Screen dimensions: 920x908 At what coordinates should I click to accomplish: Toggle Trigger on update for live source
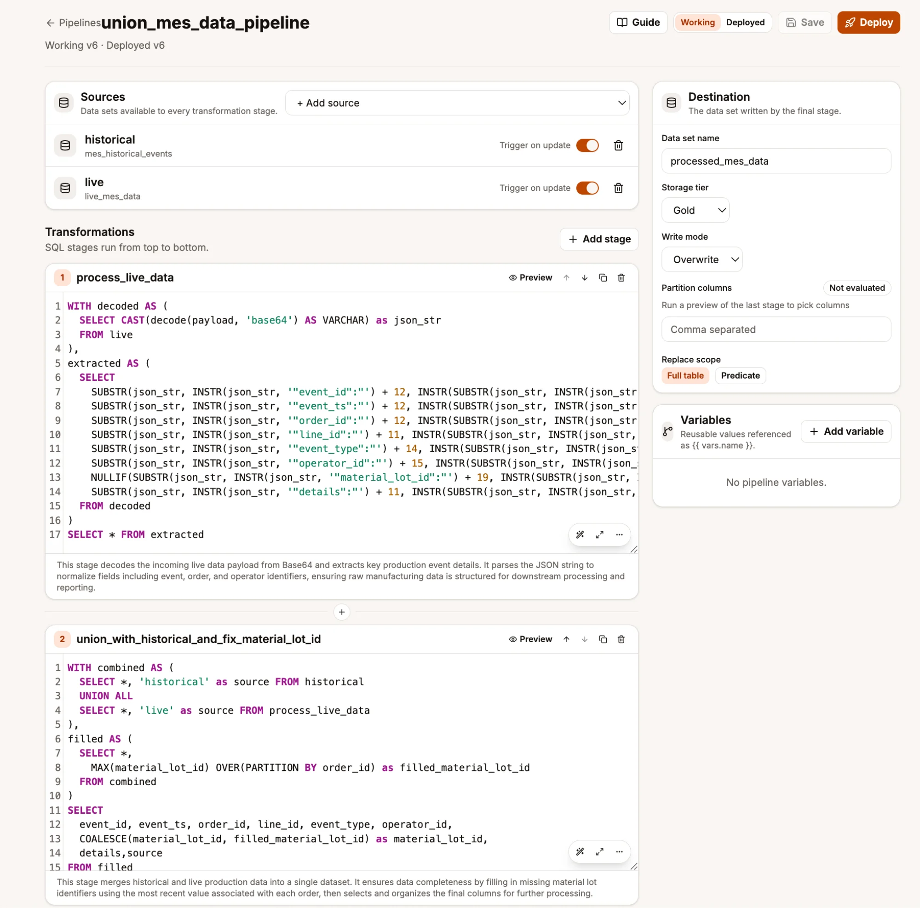pyautogui.click(x=587, y=188)
